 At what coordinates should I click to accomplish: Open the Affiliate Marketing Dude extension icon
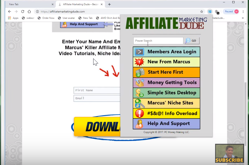[x=210, y=11]
